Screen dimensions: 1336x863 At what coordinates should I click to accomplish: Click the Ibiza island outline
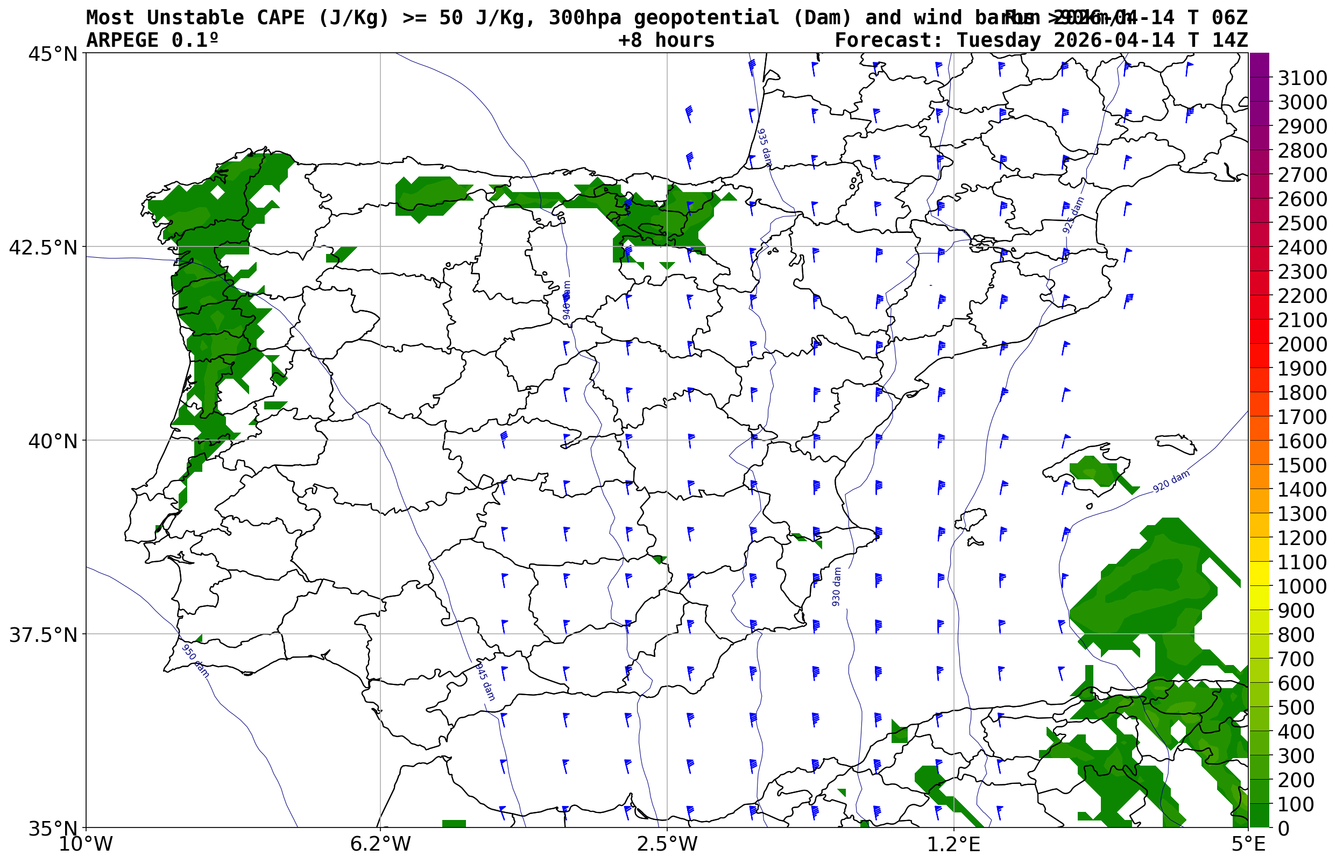(x=972, y=518)
